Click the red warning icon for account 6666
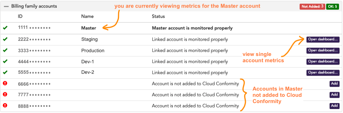 coord(5,83)
